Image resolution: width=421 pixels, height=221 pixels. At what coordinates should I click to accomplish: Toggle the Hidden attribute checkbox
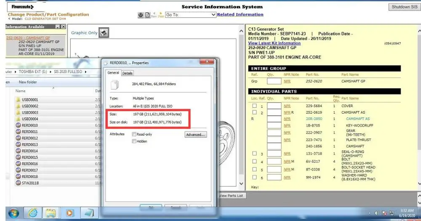(x=134, y=141)
